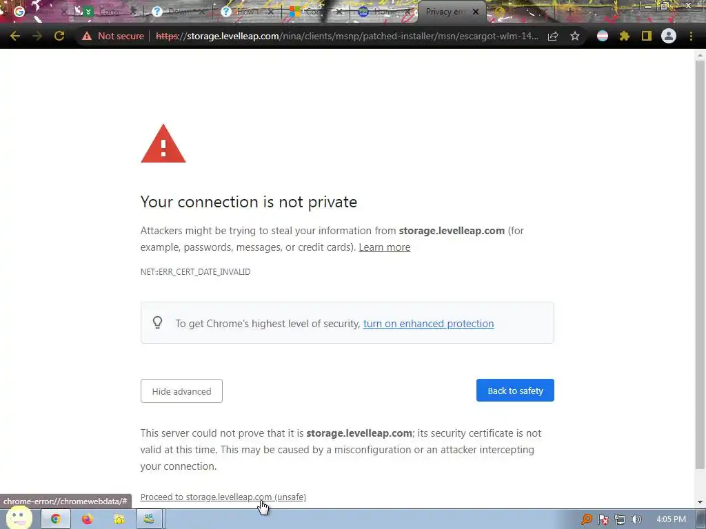Click turn on enhanced protection link
Viewport: 706px width, 529px height.
pyautogui.click(x=429, y=324)
